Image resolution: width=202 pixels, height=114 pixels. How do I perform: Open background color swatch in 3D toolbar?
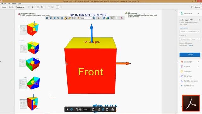tap(117, 18)
